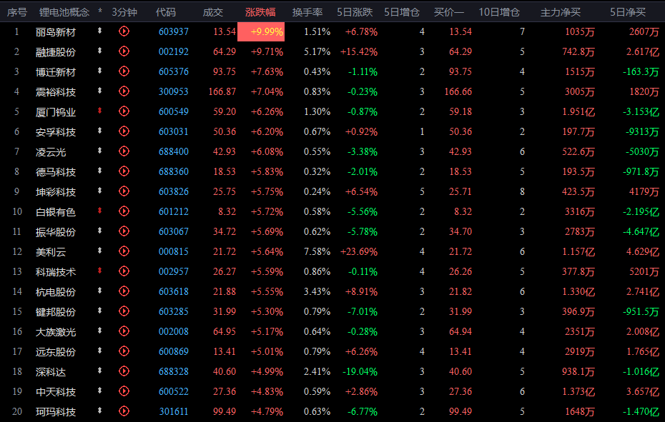Viewport: 665px width, 422px height.
Task: Click the red marker icon beside 白银有色
Action: pyautogui.click(x=99, y=211)
